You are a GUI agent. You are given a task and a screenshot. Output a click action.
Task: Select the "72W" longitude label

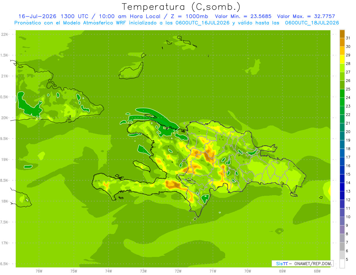[x=178, y=271]
